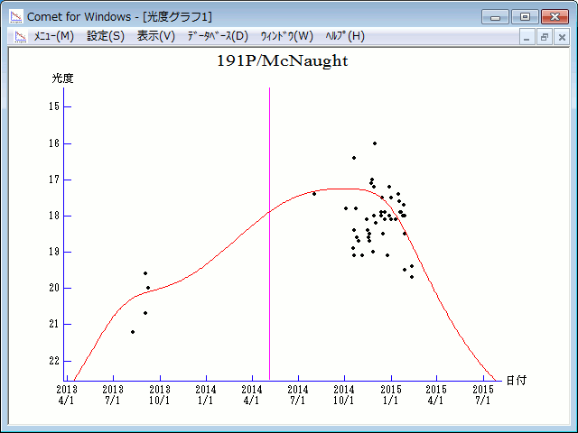
Task: Minimize the inner graph window
Action: click(528, 37)
